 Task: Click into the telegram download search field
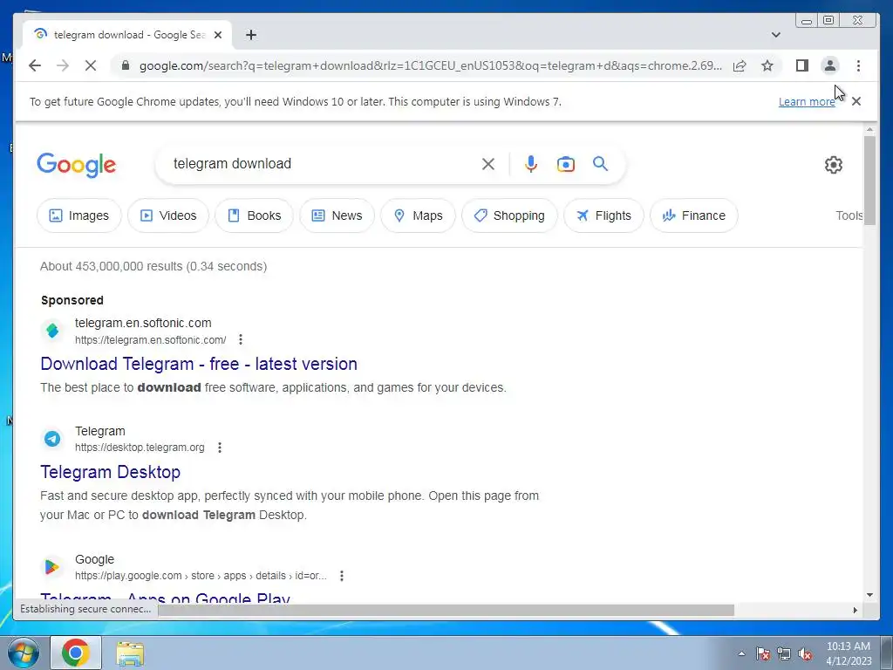pos(319,164)
